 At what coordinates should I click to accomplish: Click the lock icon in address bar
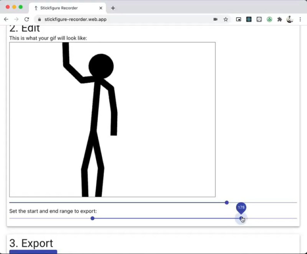pyautogui.click(x=40, y=19)
